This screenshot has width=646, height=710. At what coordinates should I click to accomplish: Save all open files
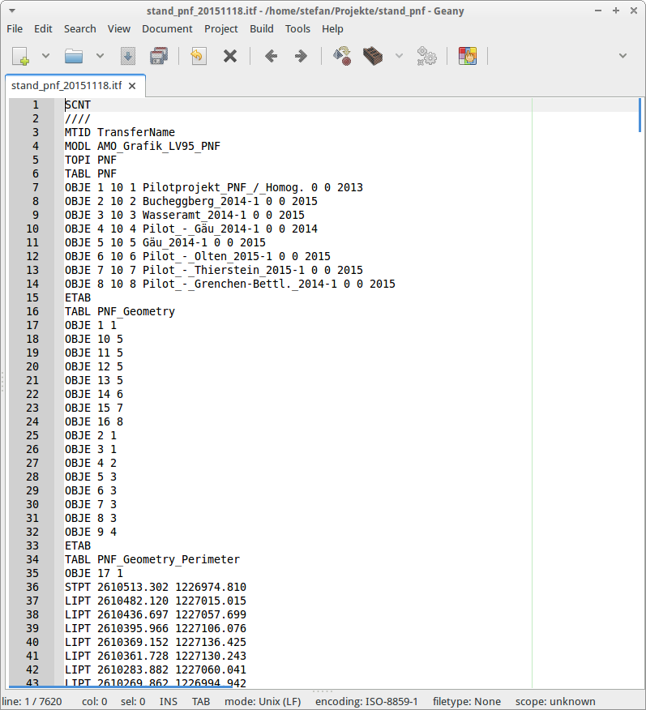click(159, 56)
